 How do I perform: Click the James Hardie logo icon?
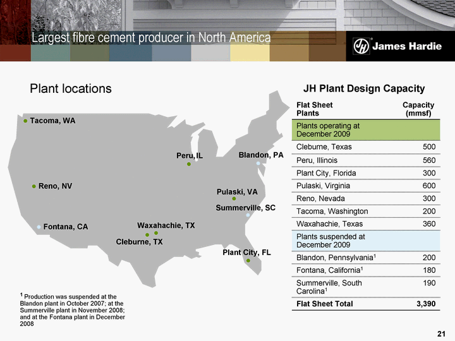[361, 47]
